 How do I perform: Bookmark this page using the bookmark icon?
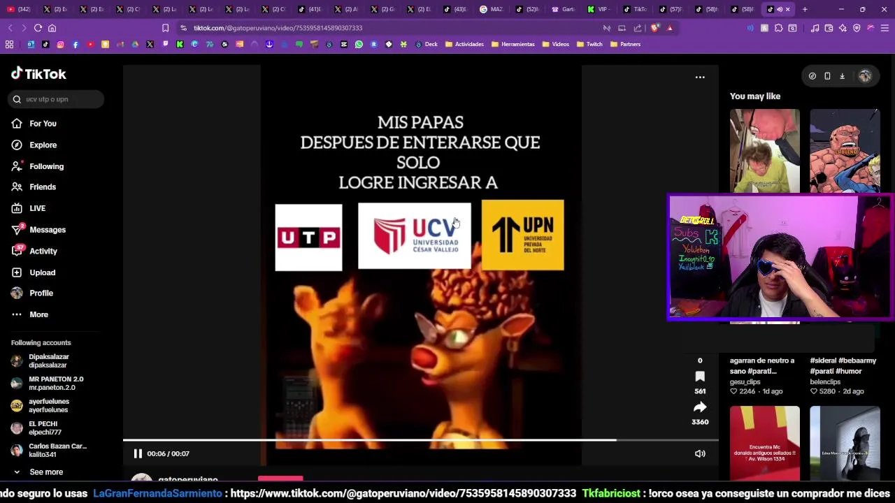coord(165,28)
